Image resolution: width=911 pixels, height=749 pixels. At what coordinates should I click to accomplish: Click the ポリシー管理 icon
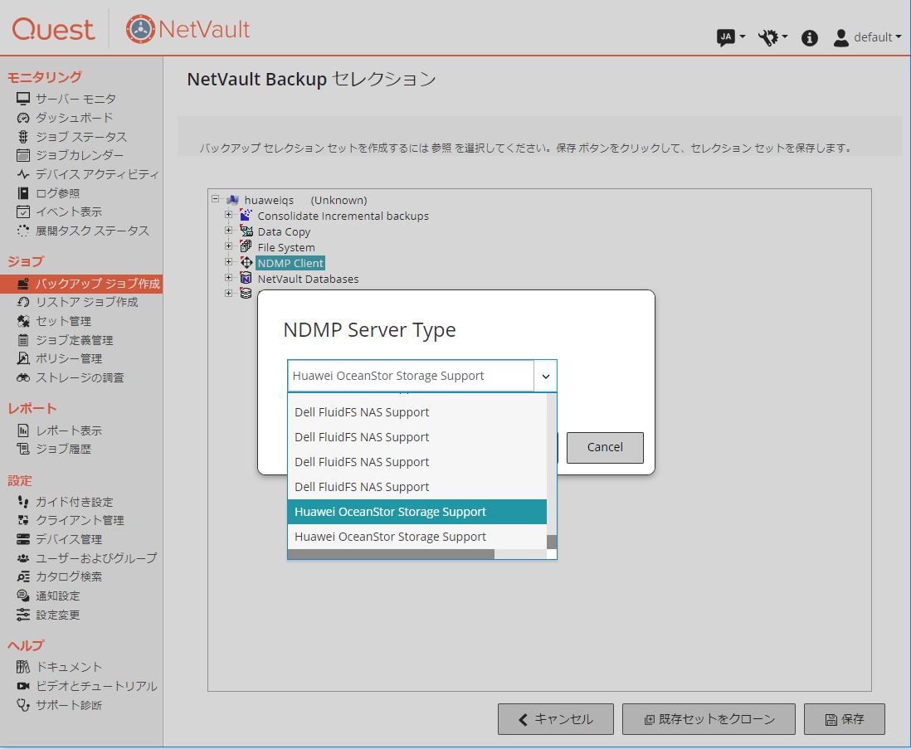[x=23, y=358]
